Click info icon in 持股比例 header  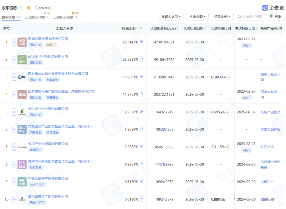pyautogui.click(x=138, y=28)
